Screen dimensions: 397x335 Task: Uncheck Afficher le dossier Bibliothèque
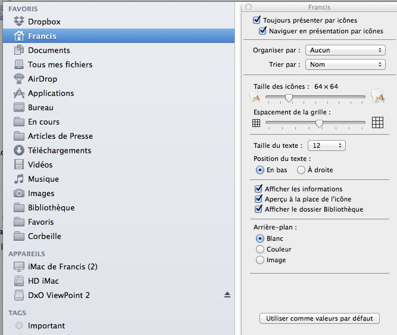[x=258, y=209]
